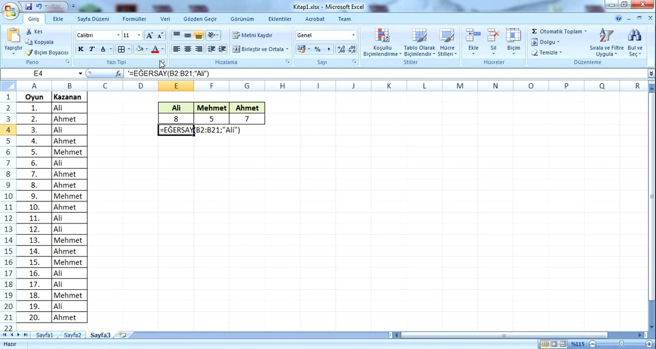Open the Sayfa Düzeni ribbon tab
The width and height of the screenshot is (656, 349).
(x=93, y=19)
